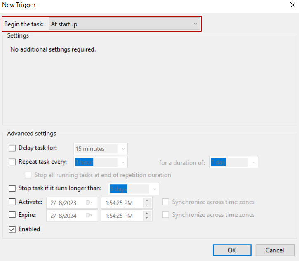Increase Activate time with up arrow
The height and width of the screenshot is (261, 299).
[x=147, y=200]
